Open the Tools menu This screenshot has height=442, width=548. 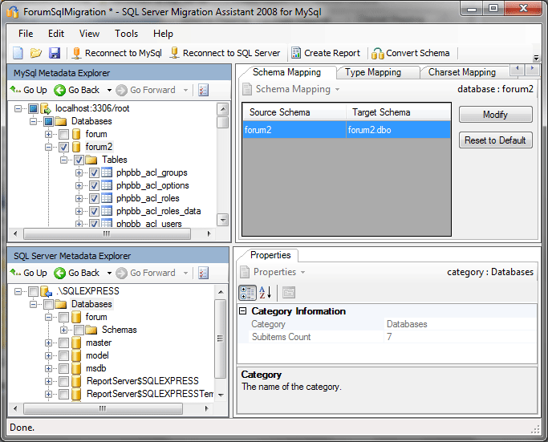click(126, 34)
